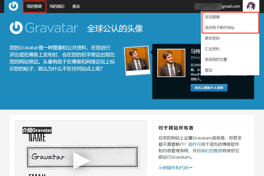
Task: Follow the 我们的教程 link
Action: (x=212, y=151)
